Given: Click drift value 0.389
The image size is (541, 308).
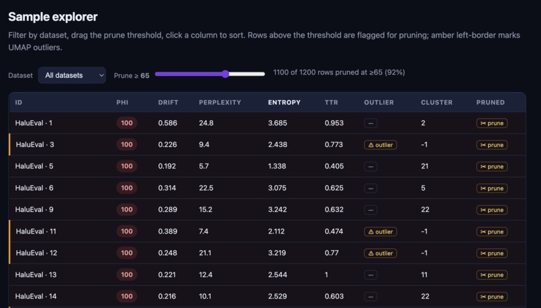Looking at the screenshot, I should point(168,231).
